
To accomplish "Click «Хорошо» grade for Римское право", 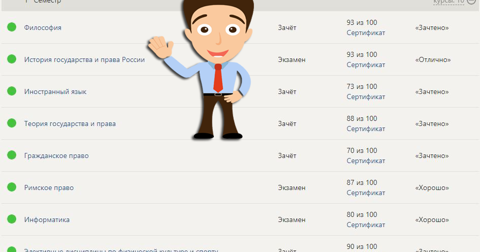I will 432,187.
